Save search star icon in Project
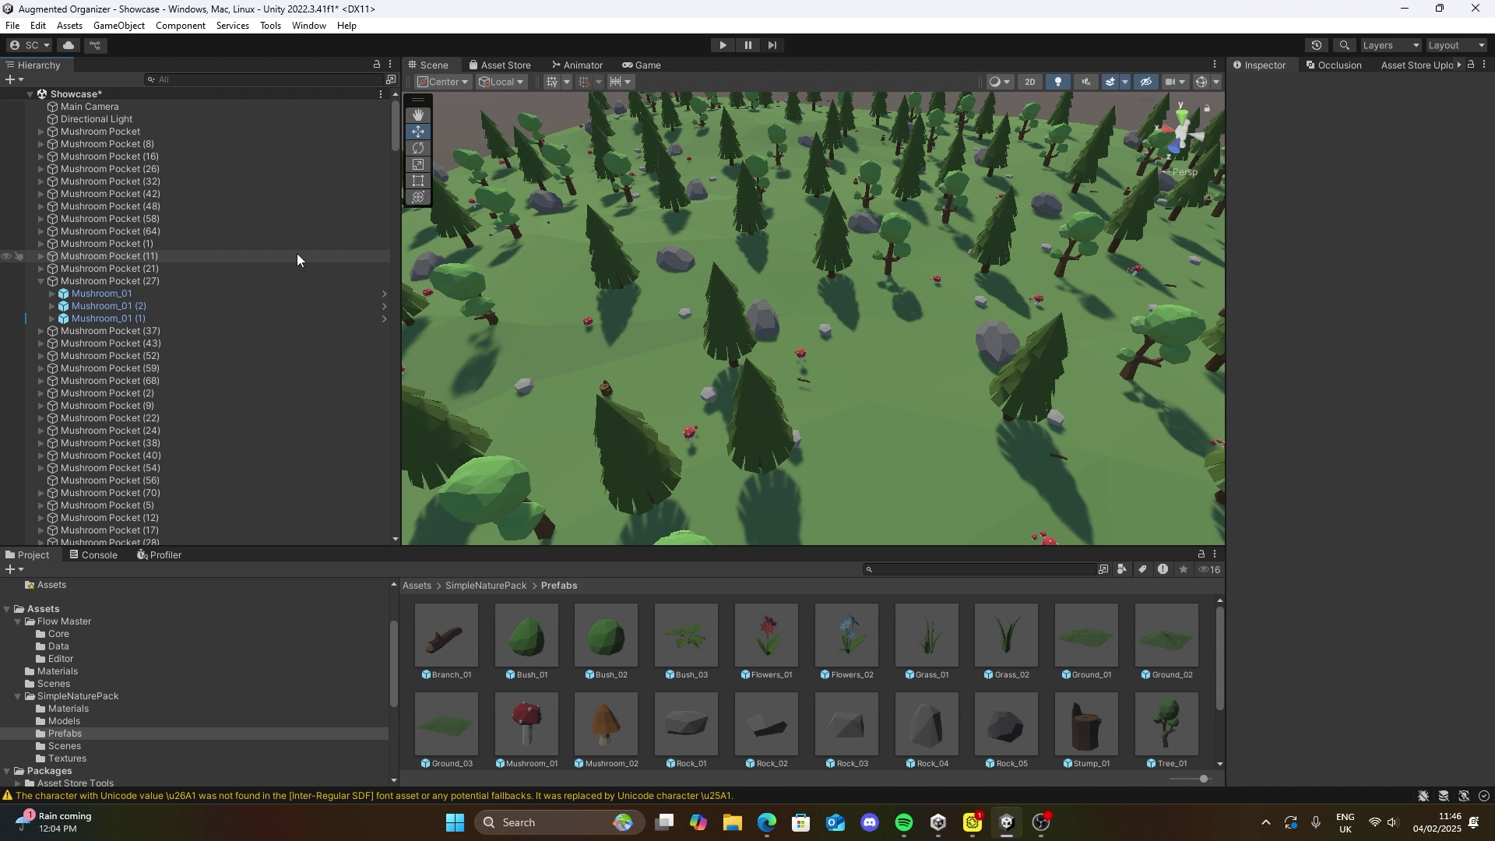1495x841 pixels. coord(1184,570)
